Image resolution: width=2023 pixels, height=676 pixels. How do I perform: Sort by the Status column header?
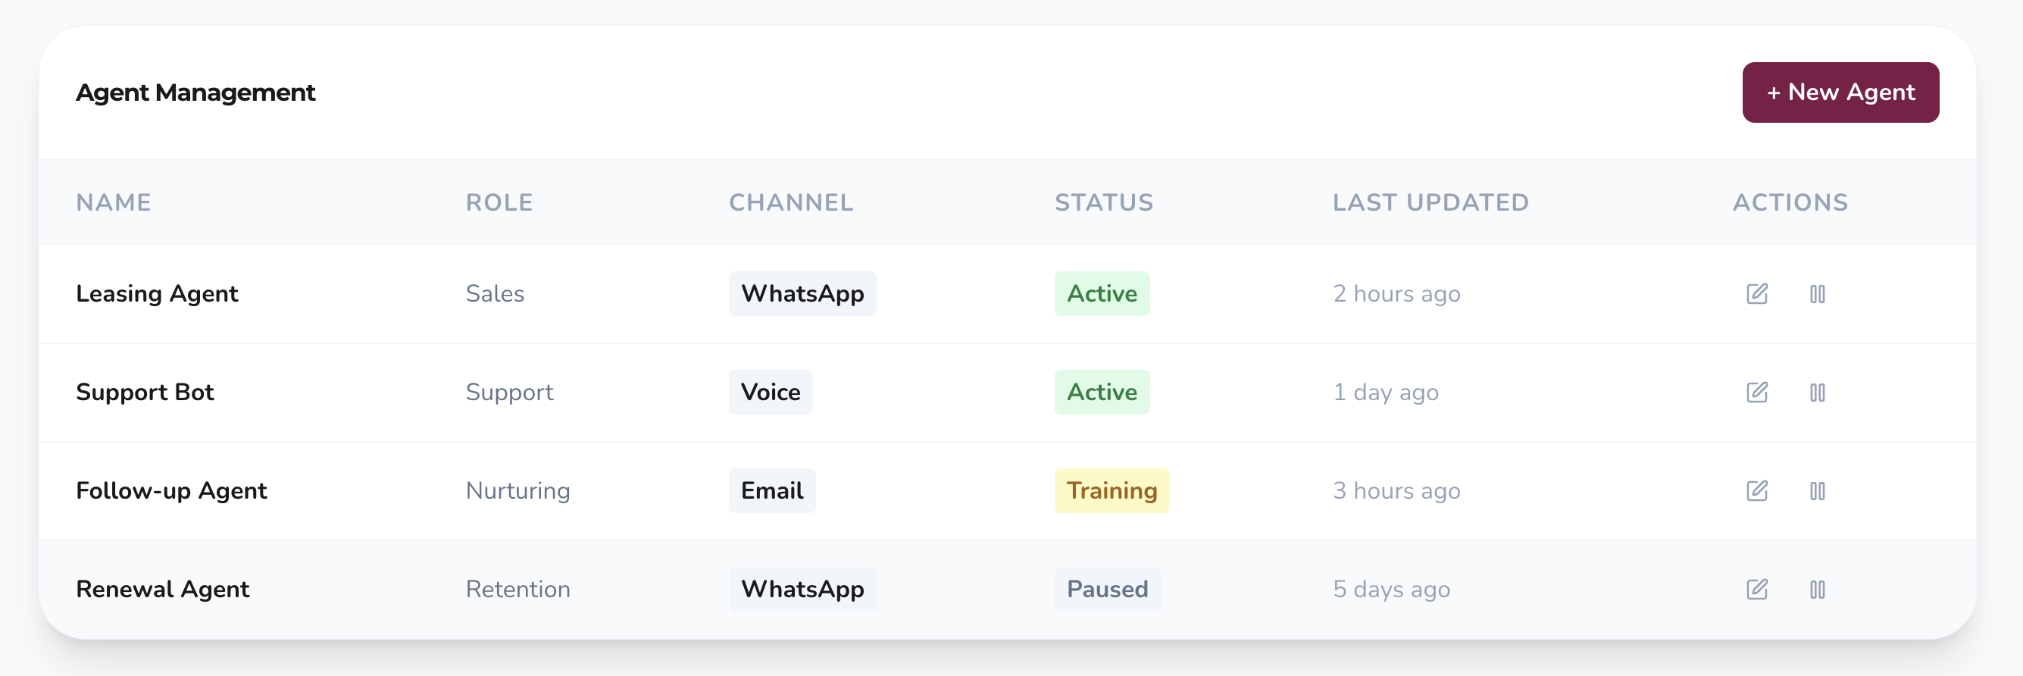click(1103, 202)
